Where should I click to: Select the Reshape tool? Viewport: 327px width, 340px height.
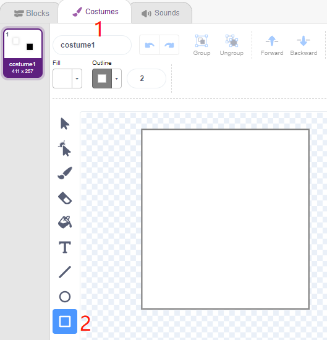pos(65,149)
